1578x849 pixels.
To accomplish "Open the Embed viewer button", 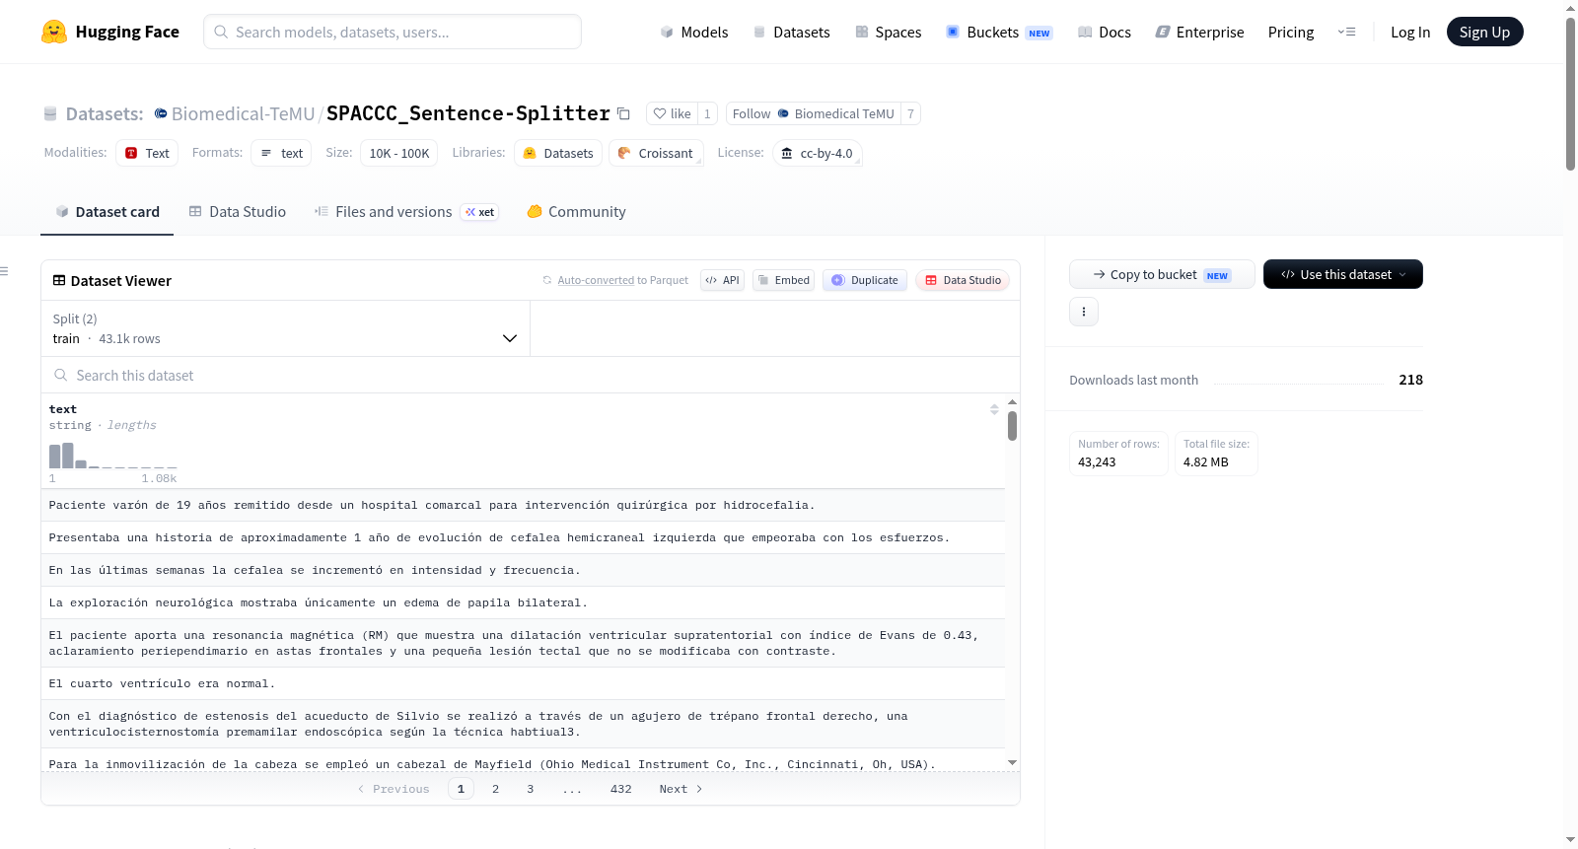I will (784, 280).
